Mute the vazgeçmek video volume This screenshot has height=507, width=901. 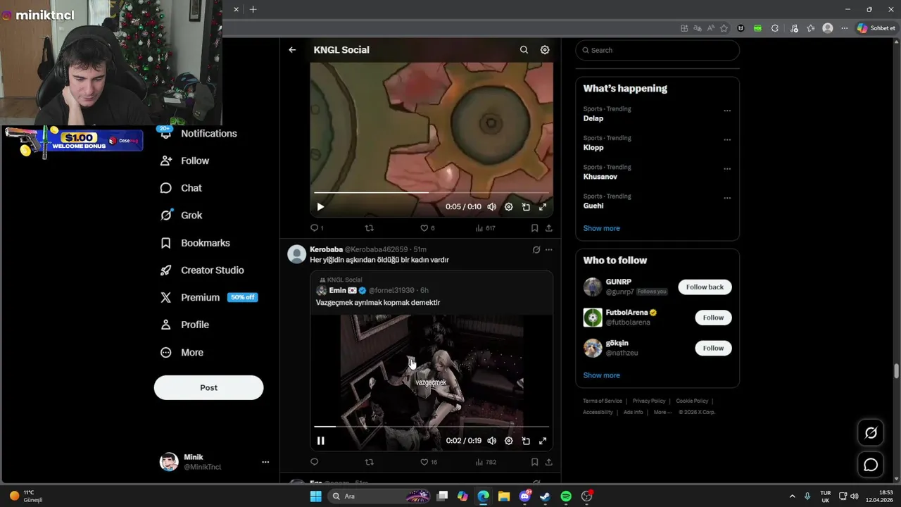tap(492, 441)
